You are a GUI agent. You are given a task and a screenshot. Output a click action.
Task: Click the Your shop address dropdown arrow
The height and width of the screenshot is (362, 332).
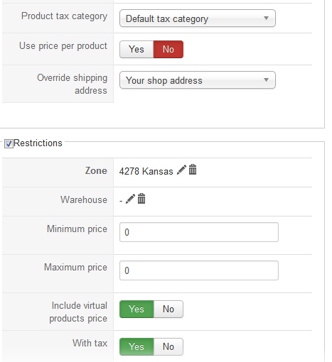click(266, 79)
